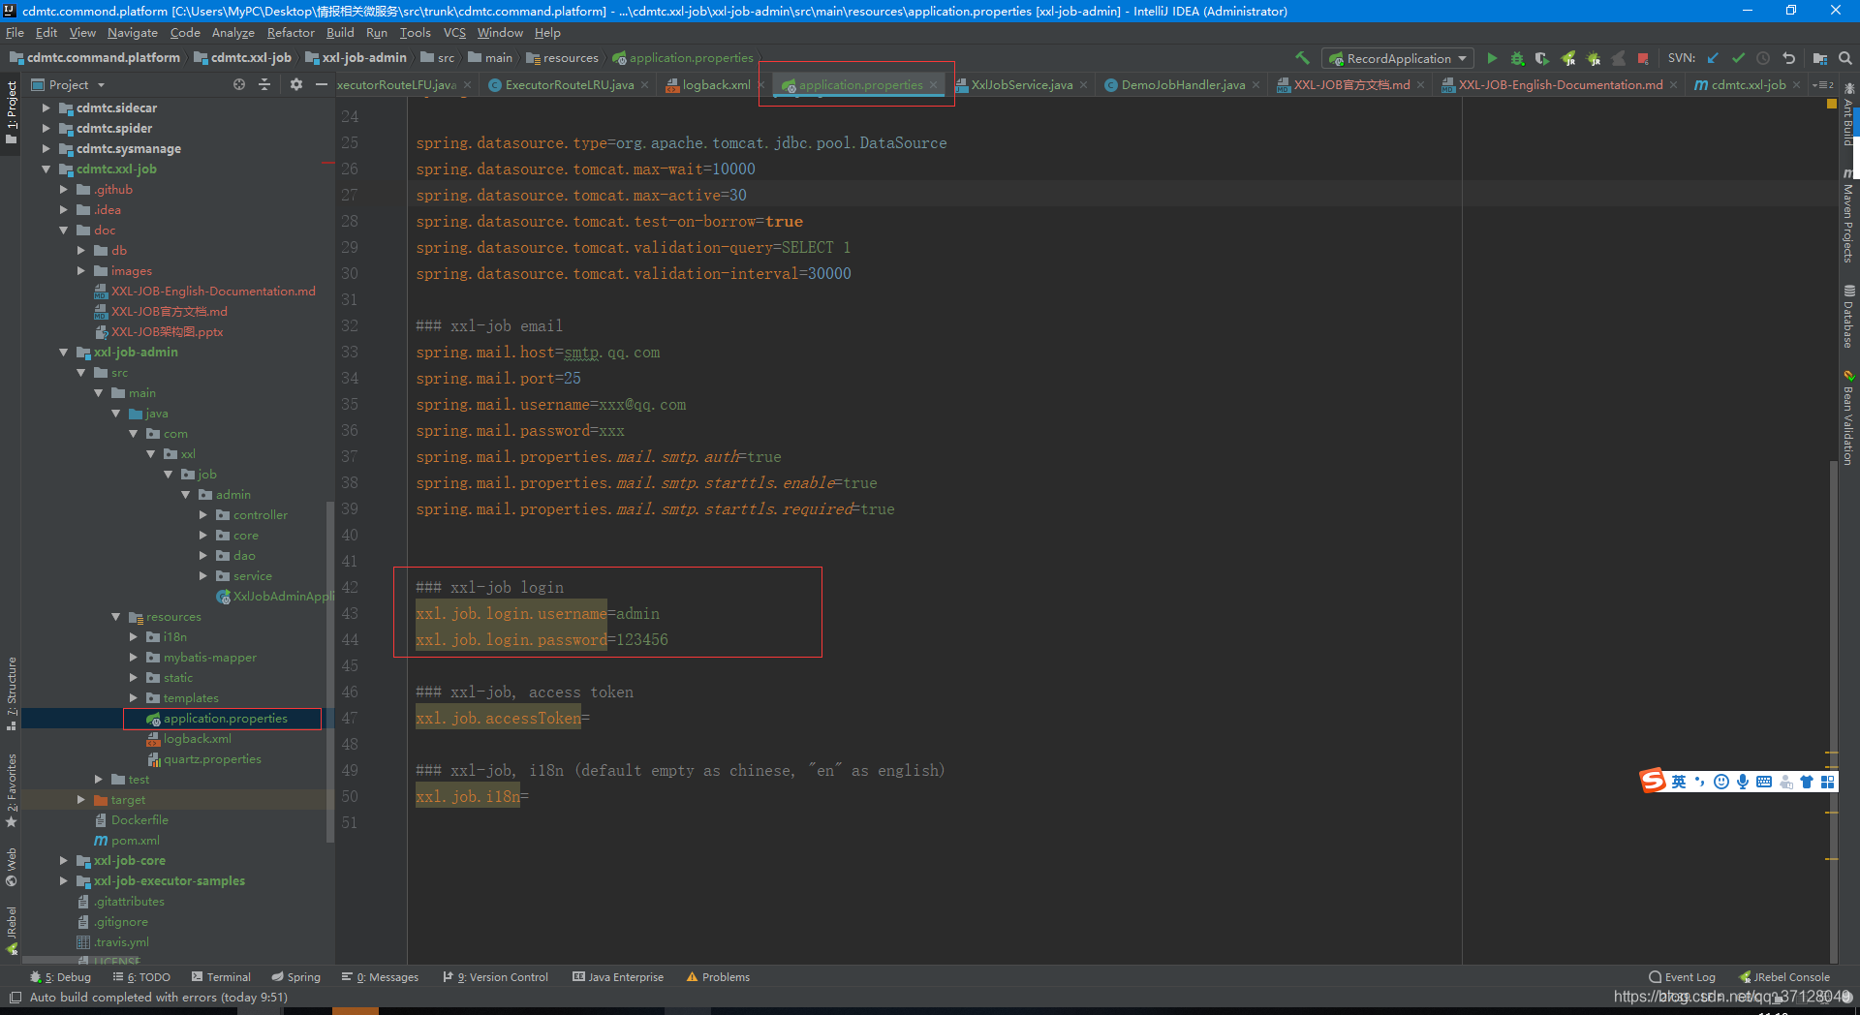Toggle tool window bars in status corner
The height and width of the screenshot is (1015, 1860).
[x=15, y=997]
